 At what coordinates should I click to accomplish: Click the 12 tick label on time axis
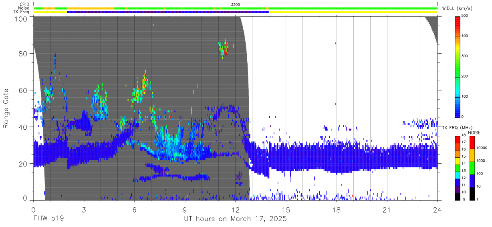(x=235, y=210)
